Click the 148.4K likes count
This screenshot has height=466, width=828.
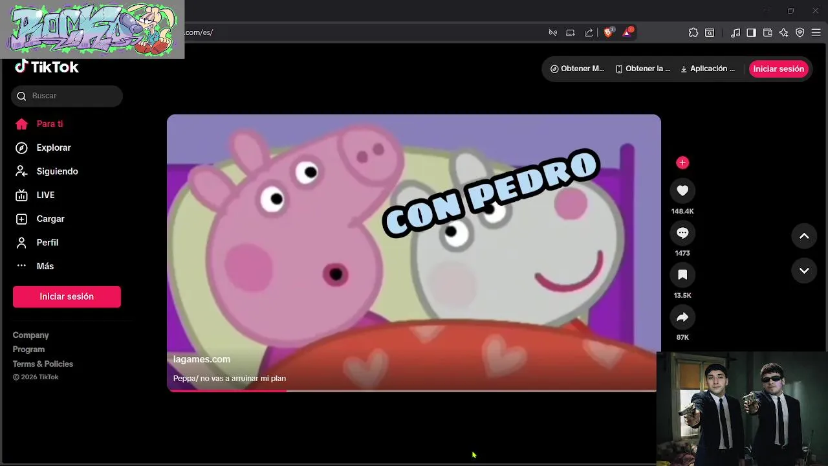(682, 211)
